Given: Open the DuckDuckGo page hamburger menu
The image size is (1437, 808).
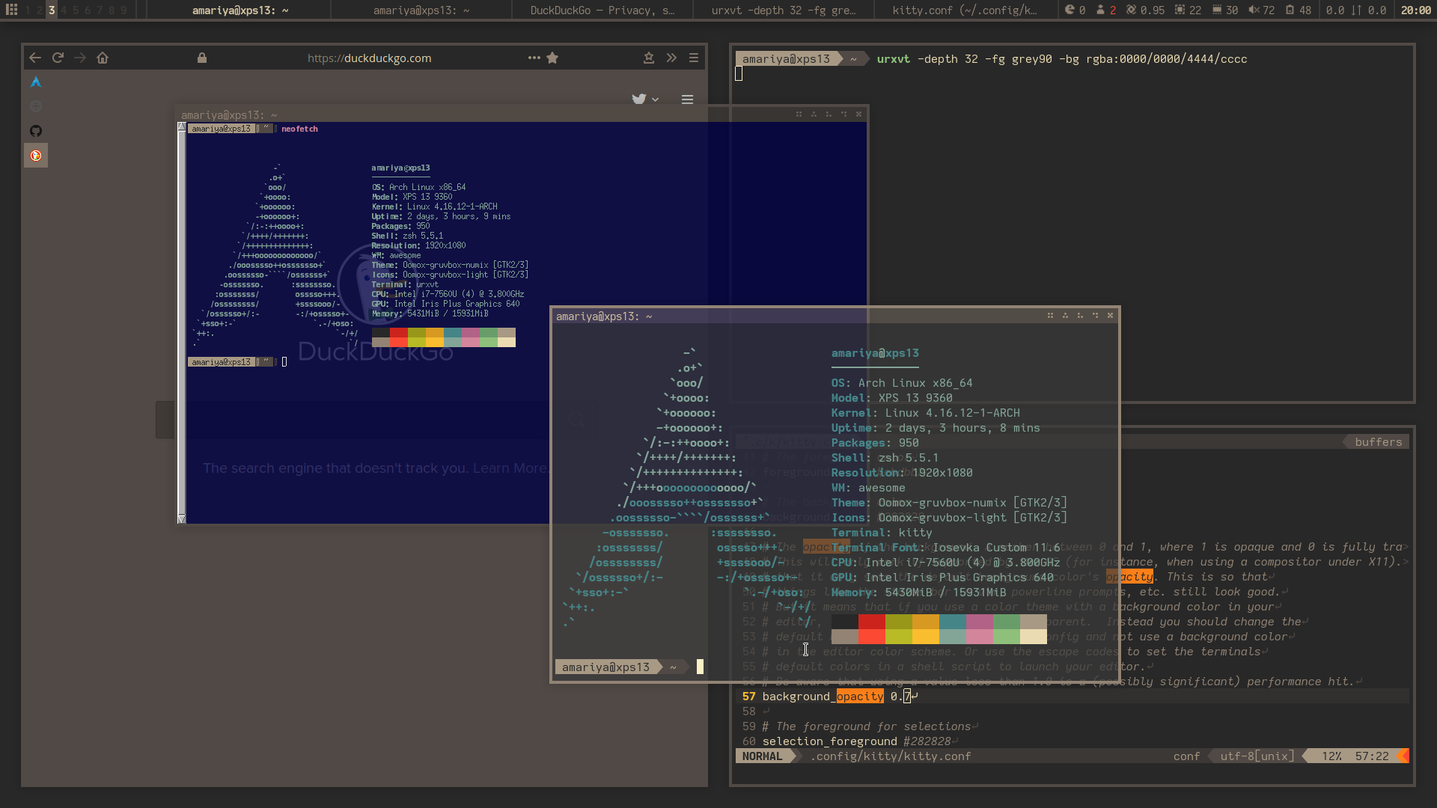Looking at the screenshot, I should coord(687,100).
